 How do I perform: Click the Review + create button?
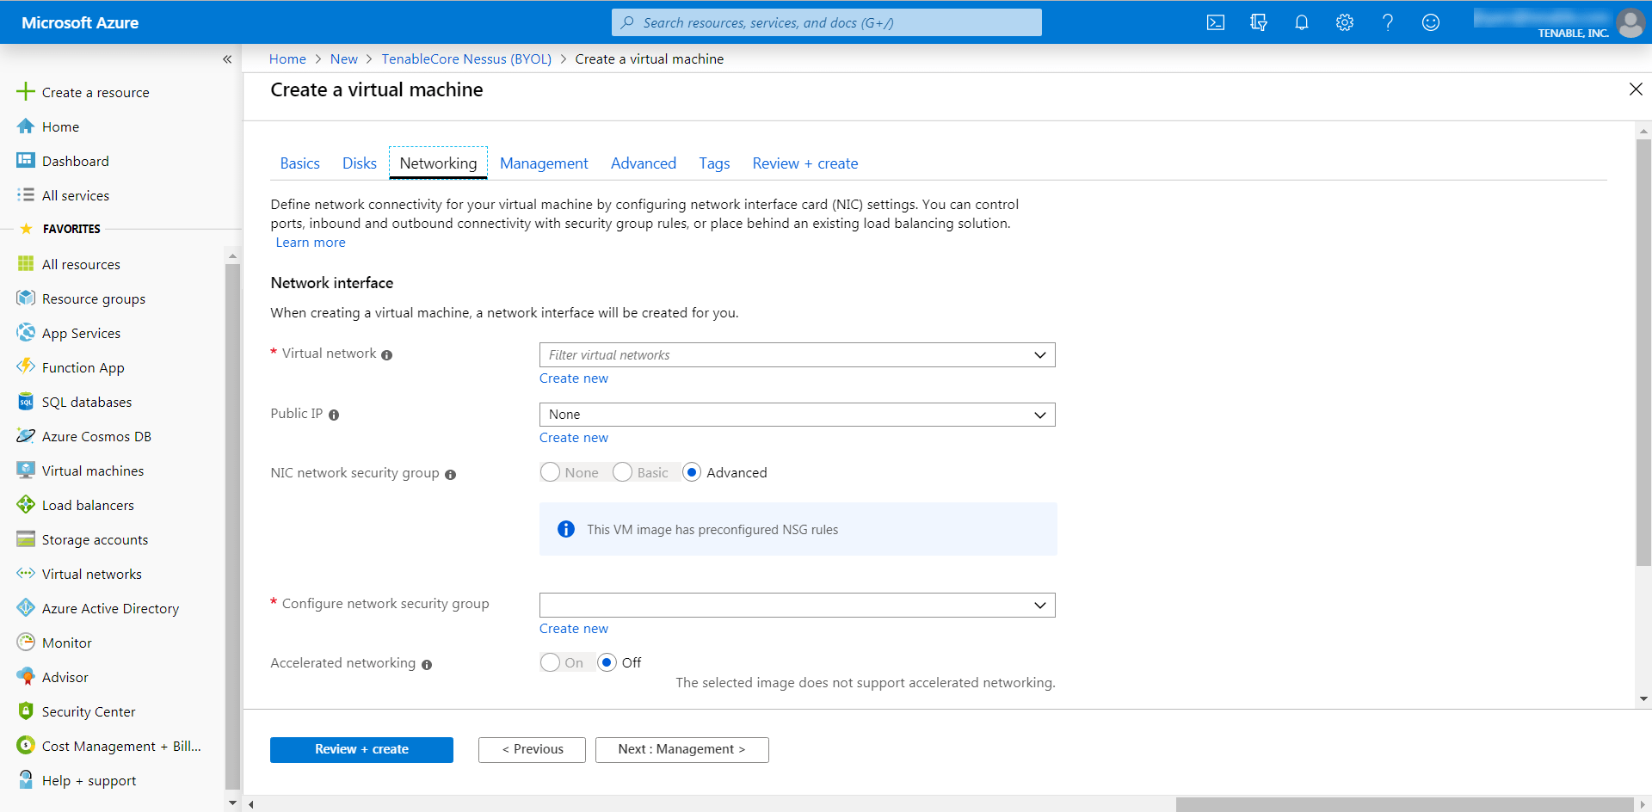[361, 749]
